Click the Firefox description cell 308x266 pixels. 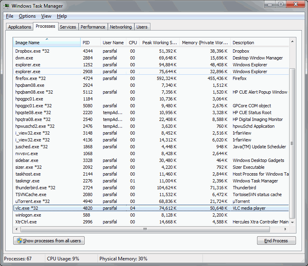[x=239, y=78]
